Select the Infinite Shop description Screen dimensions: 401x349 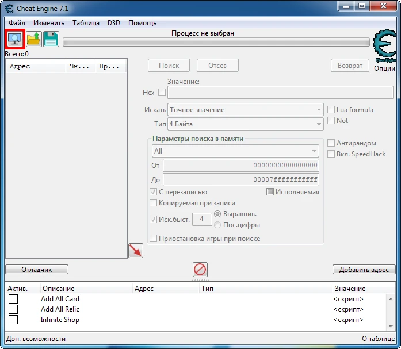click(60, 320)
